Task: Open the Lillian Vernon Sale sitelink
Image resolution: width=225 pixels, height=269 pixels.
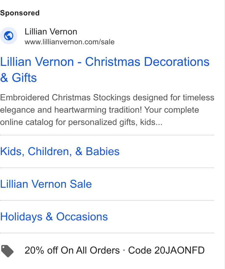Action: [x=46, y=184]
